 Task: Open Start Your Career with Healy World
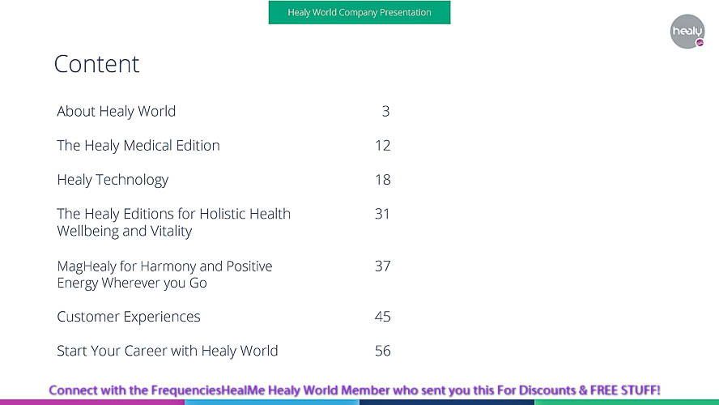(168, 351)
